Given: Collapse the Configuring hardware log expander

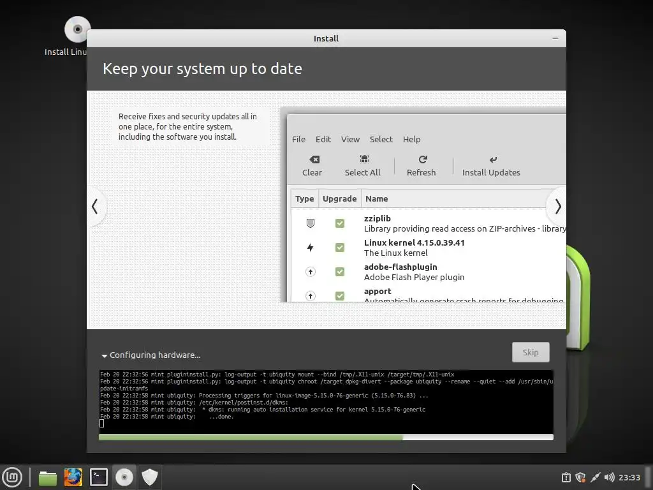Looking at the screenshot, I should pyautogui.click(x=105, y=355).
